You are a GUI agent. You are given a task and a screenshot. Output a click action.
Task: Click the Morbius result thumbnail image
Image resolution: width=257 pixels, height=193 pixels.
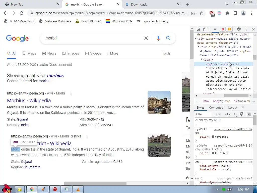159,102
